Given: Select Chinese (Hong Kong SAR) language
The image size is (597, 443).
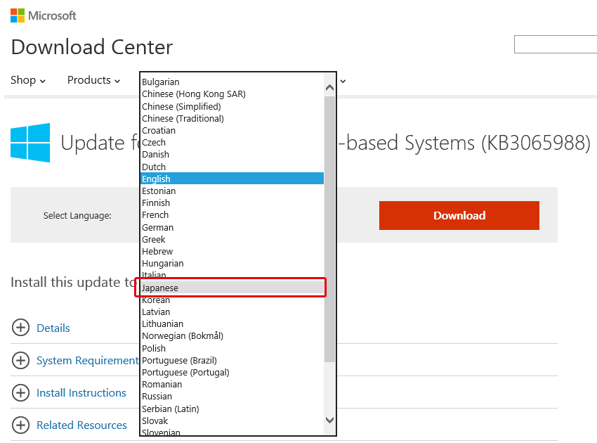Looking at the screenshot, I should pos(232,94).
